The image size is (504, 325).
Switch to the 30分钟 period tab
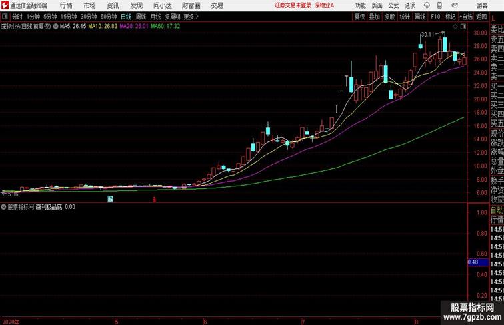click(89, 17)
